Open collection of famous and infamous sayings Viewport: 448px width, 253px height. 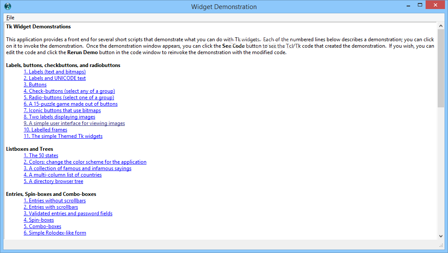[78, 168]
